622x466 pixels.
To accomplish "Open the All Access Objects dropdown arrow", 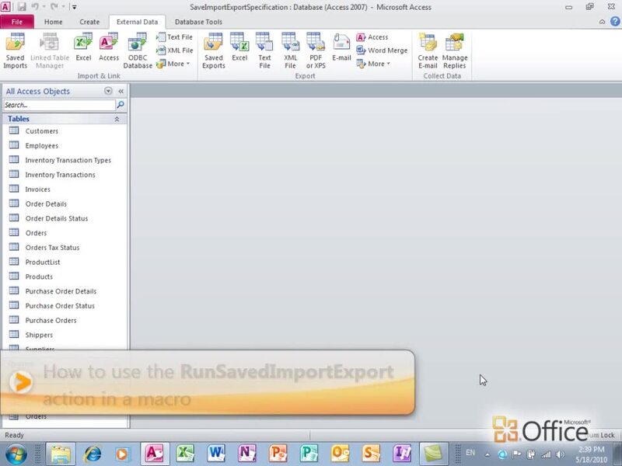I will (x=108, y=91).
